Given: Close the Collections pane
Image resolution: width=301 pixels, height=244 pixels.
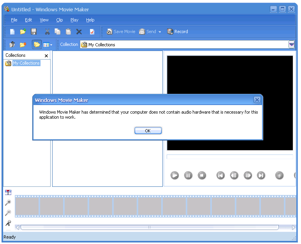Looking at the screenshot, I should click(46, 56).
